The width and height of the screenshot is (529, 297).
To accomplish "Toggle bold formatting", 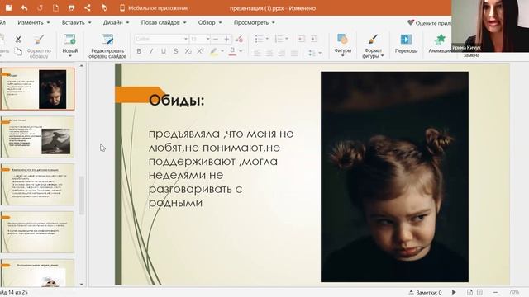I will coord(139,51).
